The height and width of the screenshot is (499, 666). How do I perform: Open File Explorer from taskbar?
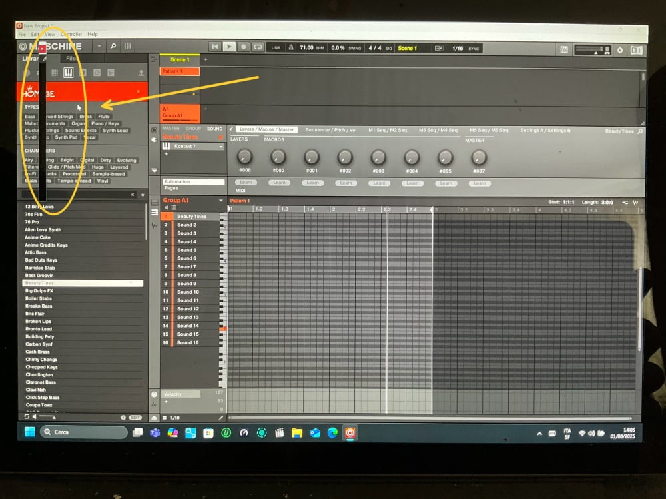[x=297, y=433]
